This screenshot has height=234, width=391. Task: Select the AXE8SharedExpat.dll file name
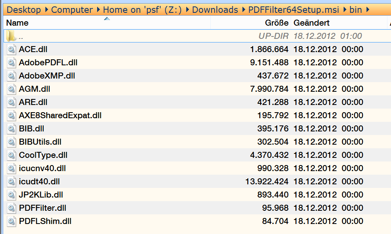[x=60, y=115]
